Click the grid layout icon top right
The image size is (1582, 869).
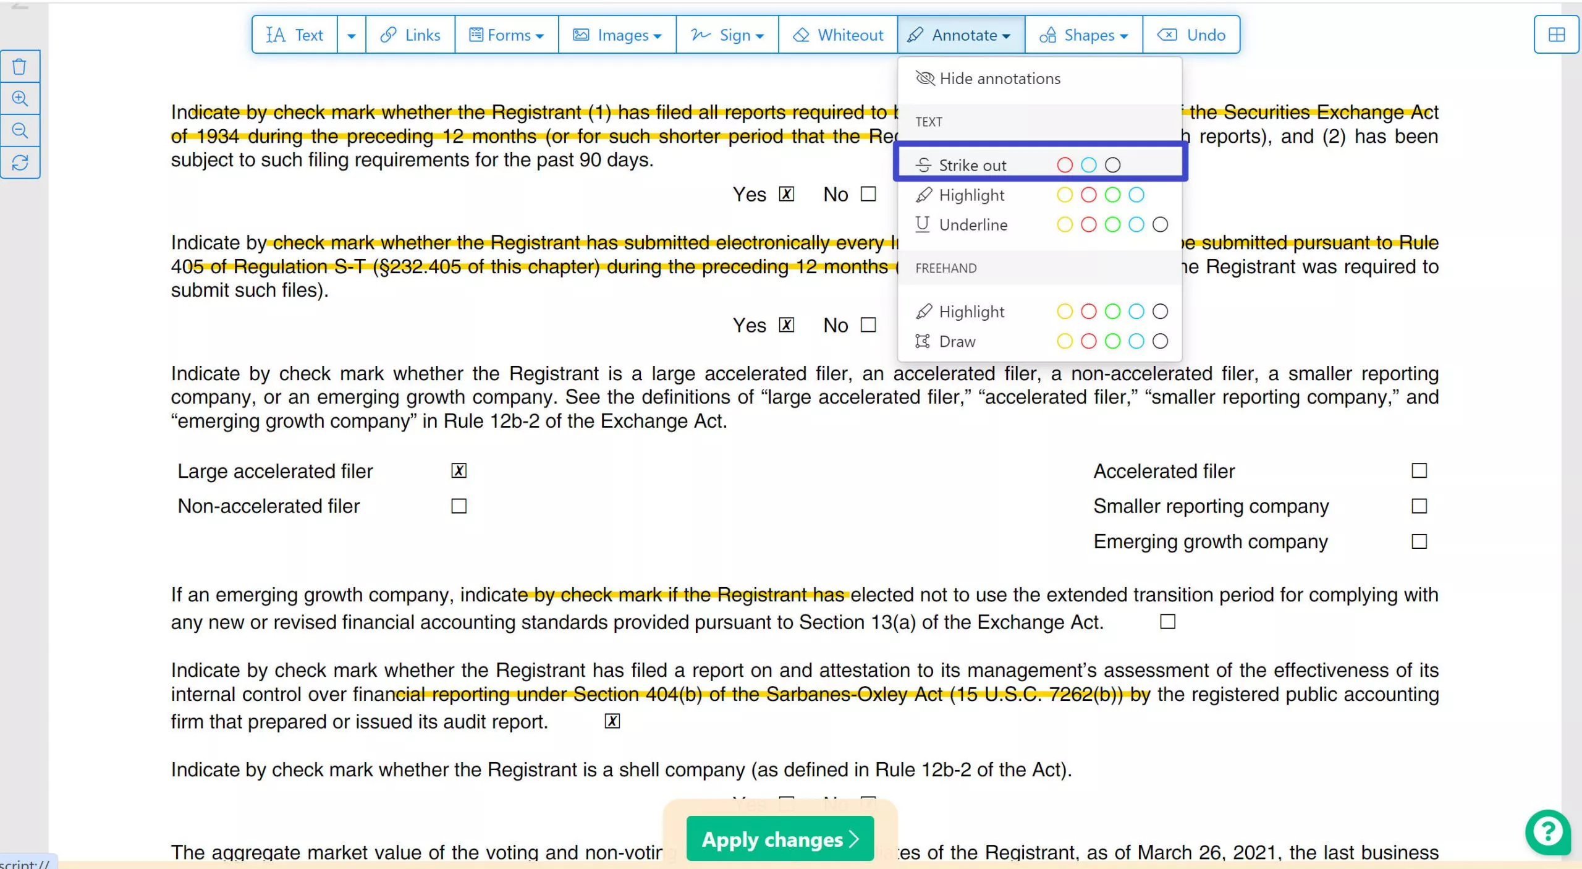click(x=1556, y=34)
